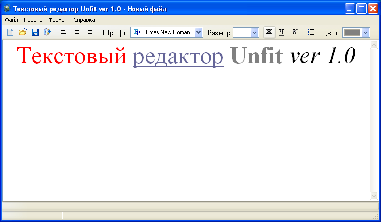Click the underlined word редактор
Screen dimensions: 381x222
[x=178, y=58]
